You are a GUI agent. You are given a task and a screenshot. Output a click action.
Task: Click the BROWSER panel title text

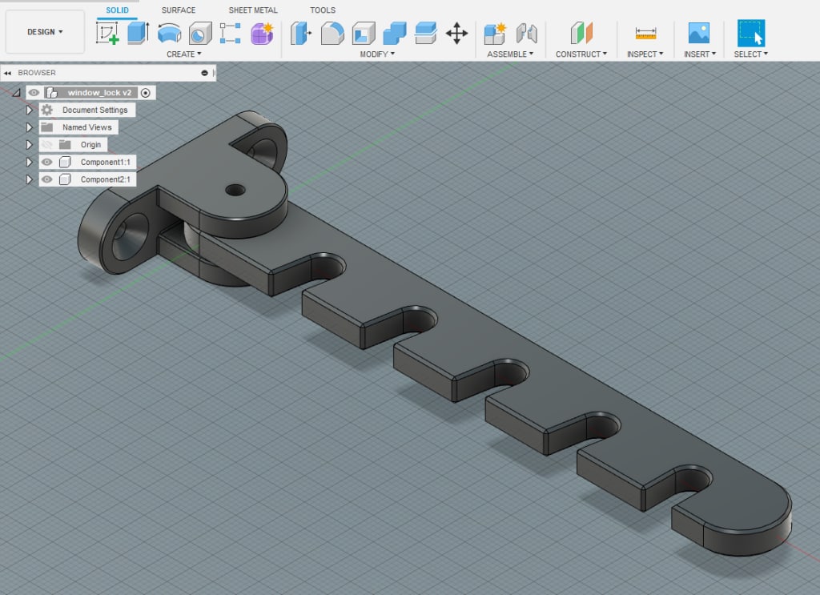pos(37,73)
